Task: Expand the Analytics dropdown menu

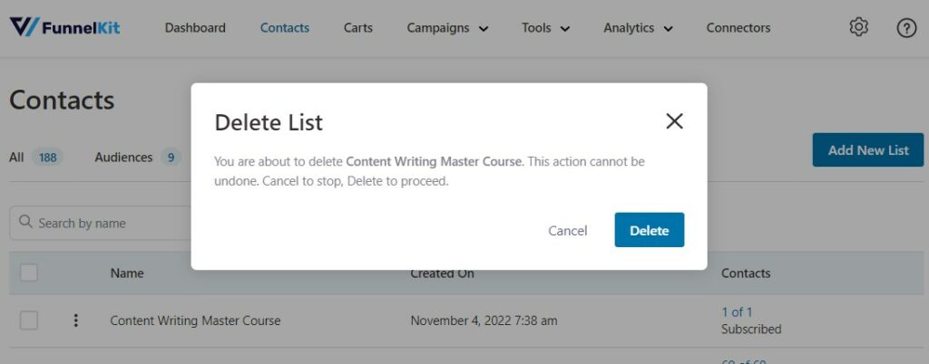Action: pyautogui.click(x=638, y=28)
